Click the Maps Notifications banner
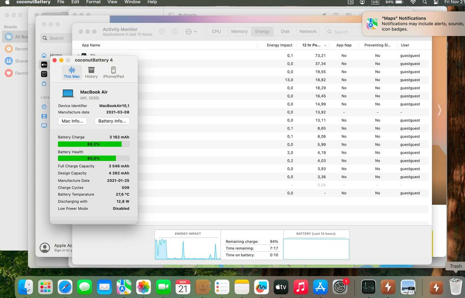 414,24
